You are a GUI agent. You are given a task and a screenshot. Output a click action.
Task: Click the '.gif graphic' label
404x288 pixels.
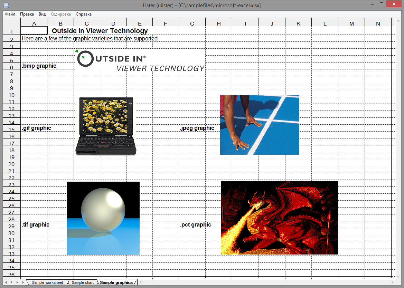coord(36,128)
